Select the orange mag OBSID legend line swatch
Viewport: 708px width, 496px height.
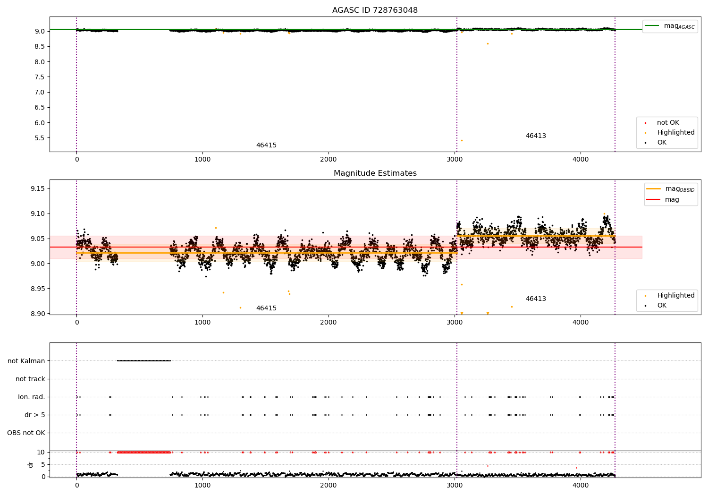click(x=653, y=189)
